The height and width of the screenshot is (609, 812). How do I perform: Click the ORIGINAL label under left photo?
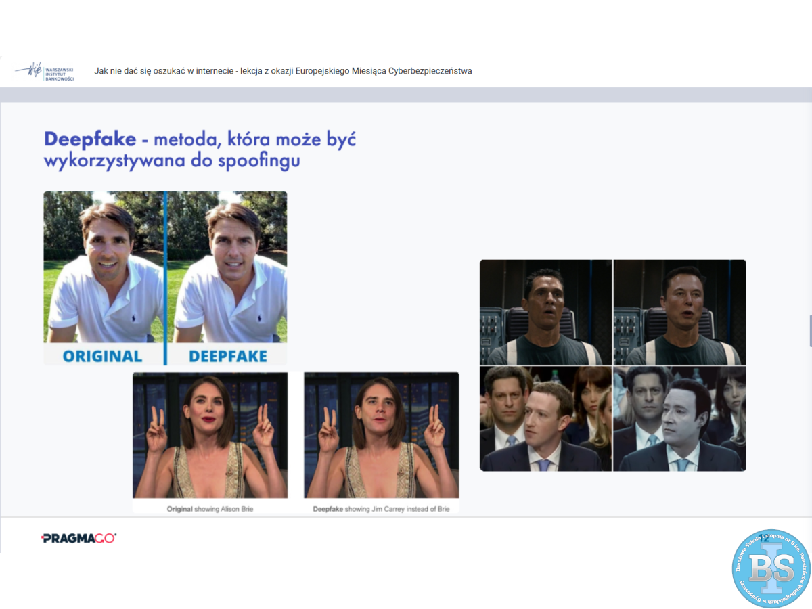coord(102,356)
